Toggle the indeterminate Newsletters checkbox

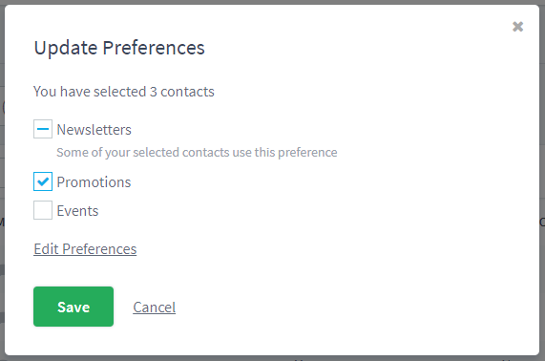tap(43, 129)
